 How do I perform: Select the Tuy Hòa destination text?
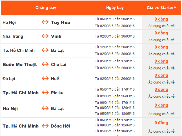tap(61, 22)
